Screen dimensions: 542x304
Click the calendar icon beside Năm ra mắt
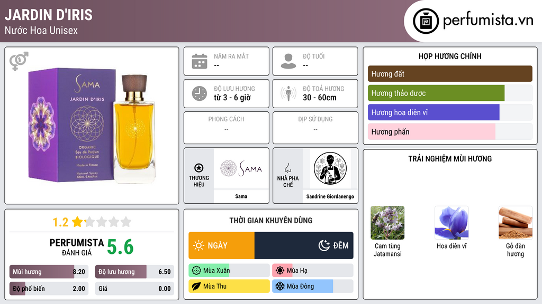point(200,61)
